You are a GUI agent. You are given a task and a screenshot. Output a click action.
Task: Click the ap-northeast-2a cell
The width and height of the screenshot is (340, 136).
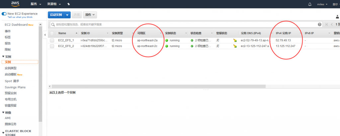pos(147,40)
